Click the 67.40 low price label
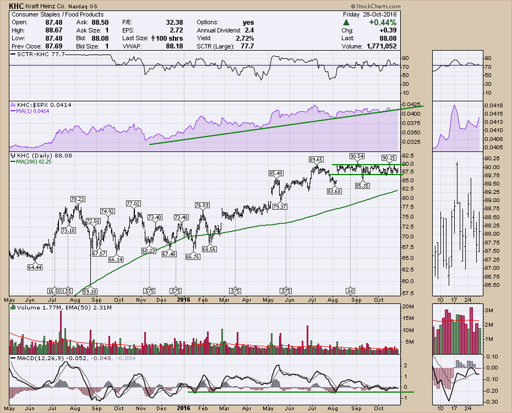The image size is (512, 413). pos(169,254)
